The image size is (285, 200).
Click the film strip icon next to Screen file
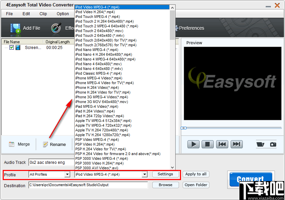(18, 48)
